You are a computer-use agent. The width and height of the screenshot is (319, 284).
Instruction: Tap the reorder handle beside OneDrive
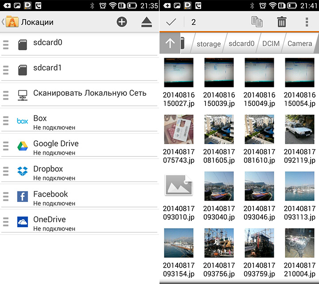(6, 222)
